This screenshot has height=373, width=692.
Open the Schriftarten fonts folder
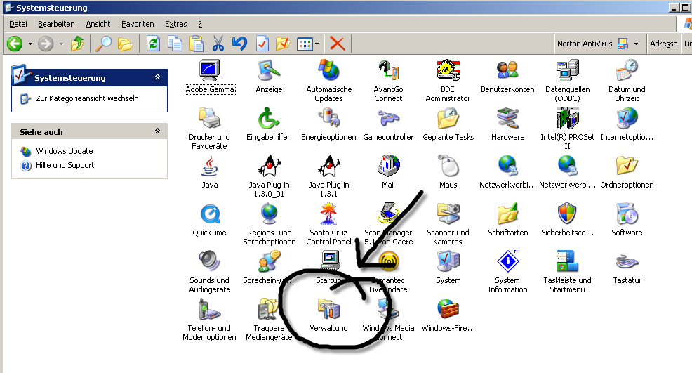click(x=507, y=214)
